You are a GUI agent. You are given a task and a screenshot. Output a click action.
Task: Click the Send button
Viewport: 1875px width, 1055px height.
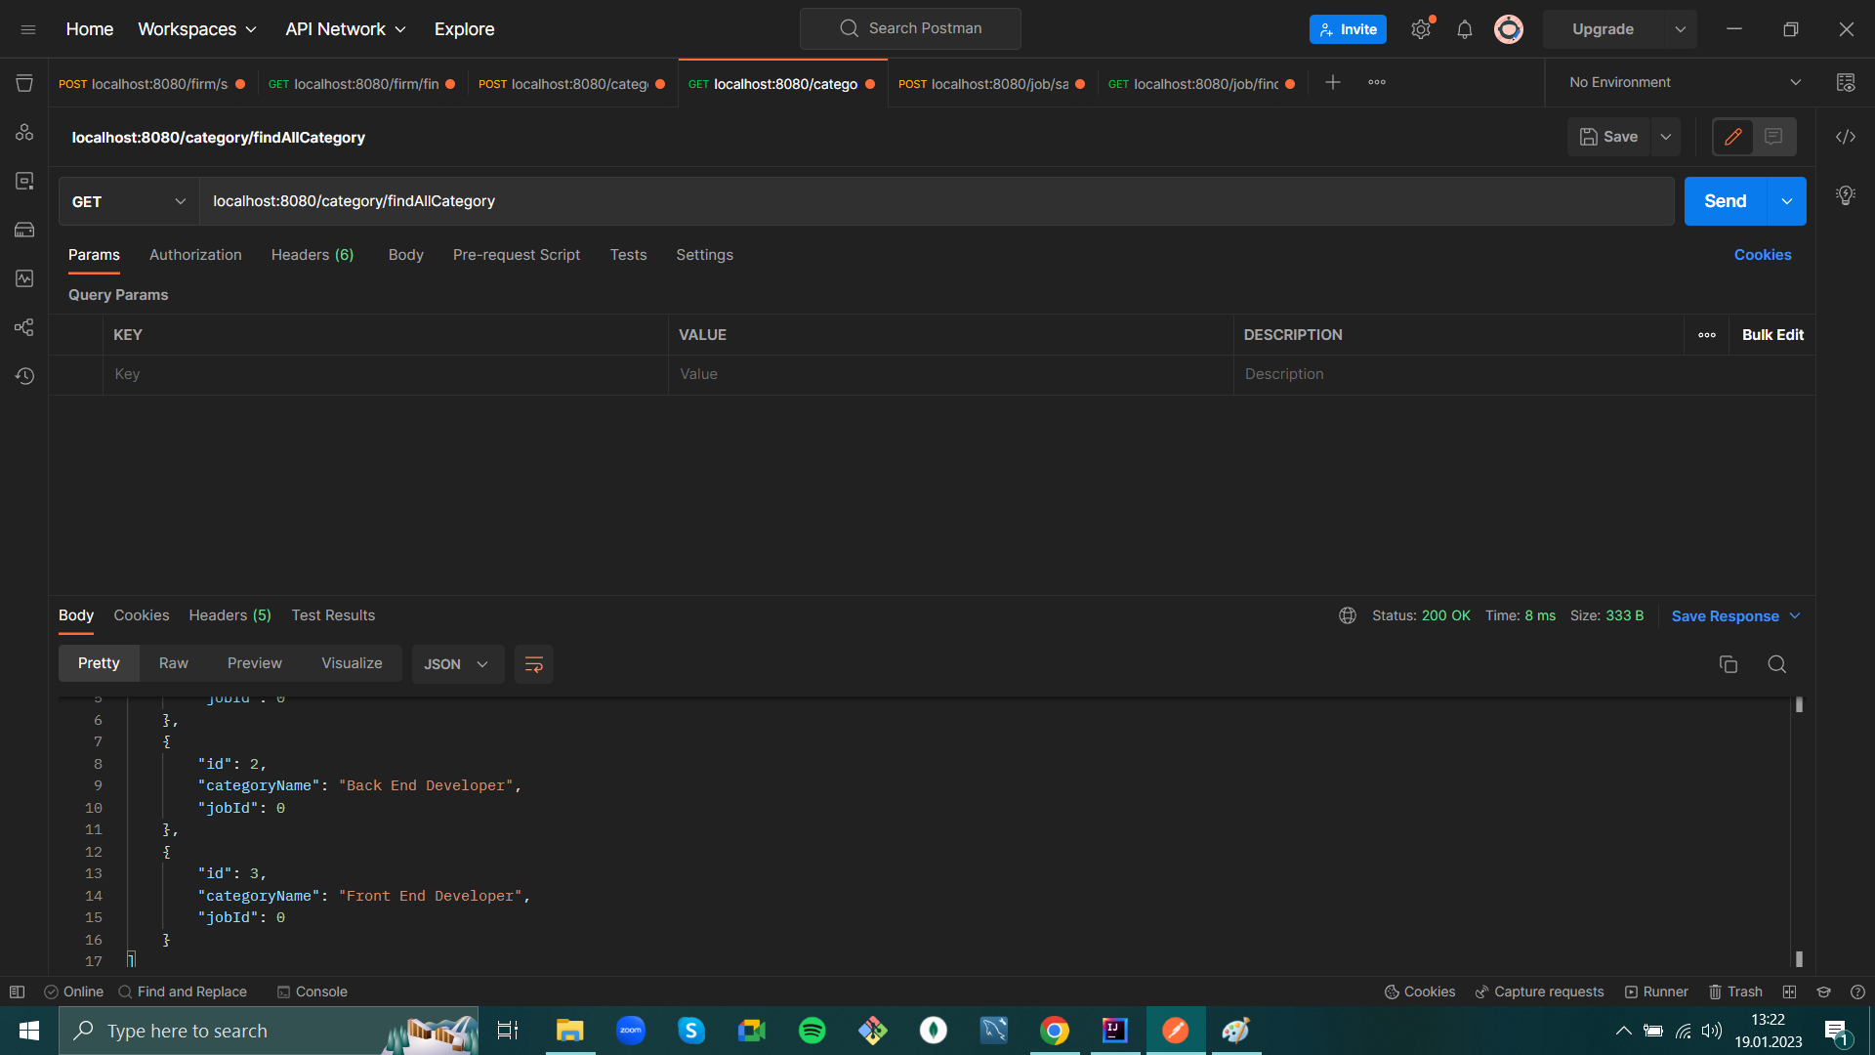(1724, 201)
